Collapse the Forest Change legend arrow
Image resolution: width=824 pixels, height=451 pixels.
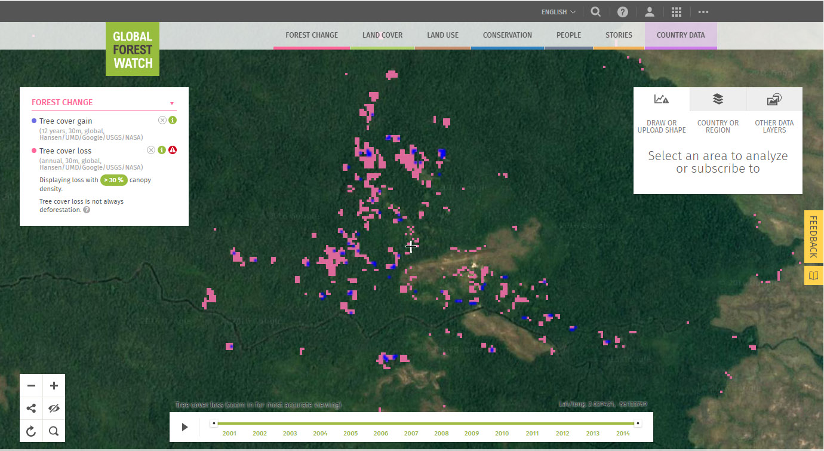coord(172,103)
